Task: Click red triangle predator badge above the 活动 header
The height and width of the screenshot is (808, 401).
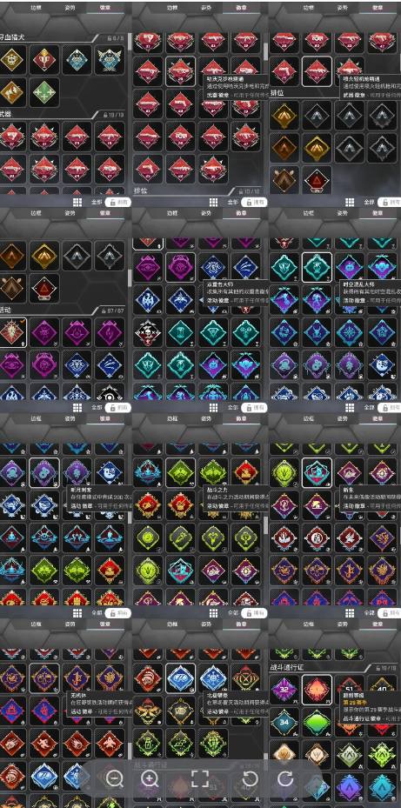Action: (43, 288)
